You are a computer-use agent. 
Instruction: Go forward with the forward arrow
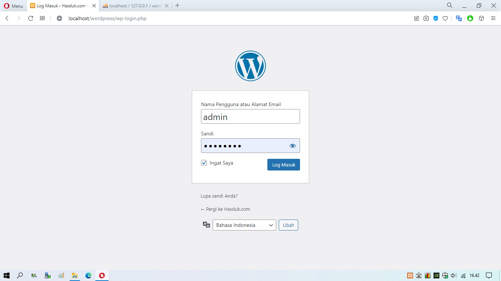tap(19, 18)
